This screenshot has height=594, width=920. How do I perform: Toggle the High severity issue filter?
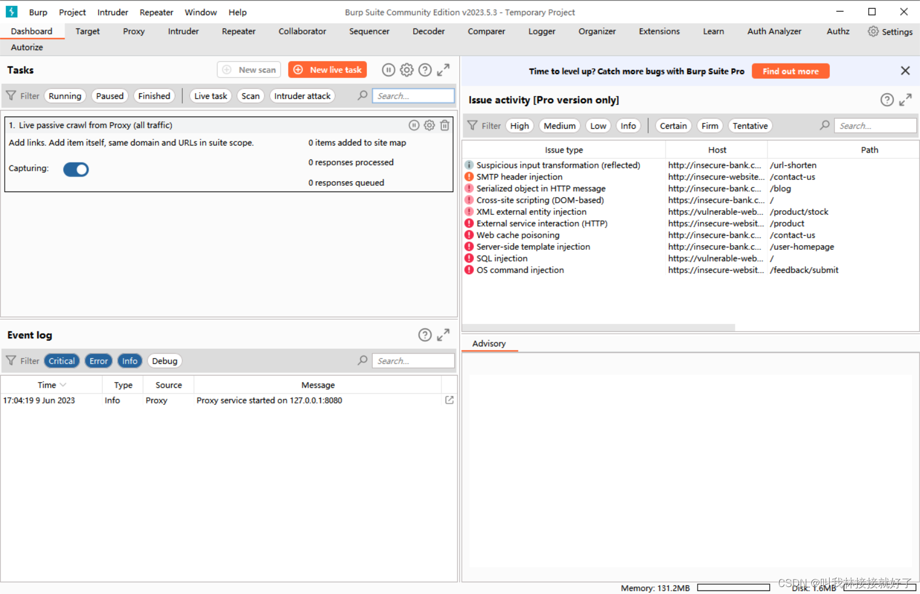click(x=520, y=126)
